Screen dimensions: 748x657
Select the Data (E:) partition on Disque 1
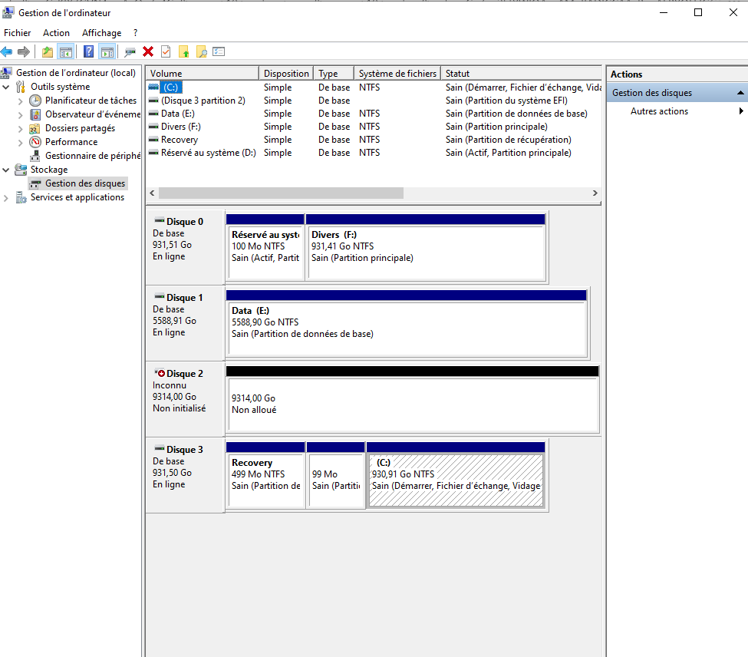(407, 323)
